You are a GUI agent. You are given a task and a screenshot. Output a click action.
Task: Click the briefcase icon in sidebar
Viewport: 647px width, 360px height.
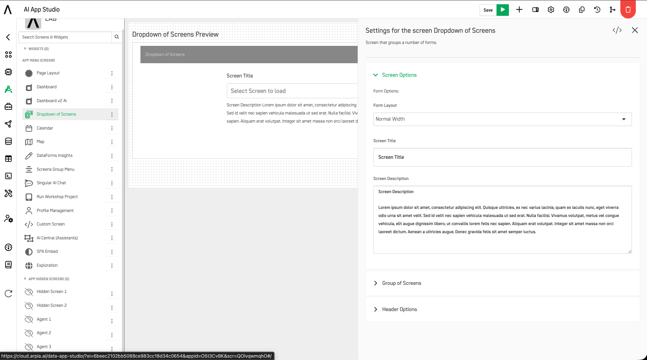[8, 107]
